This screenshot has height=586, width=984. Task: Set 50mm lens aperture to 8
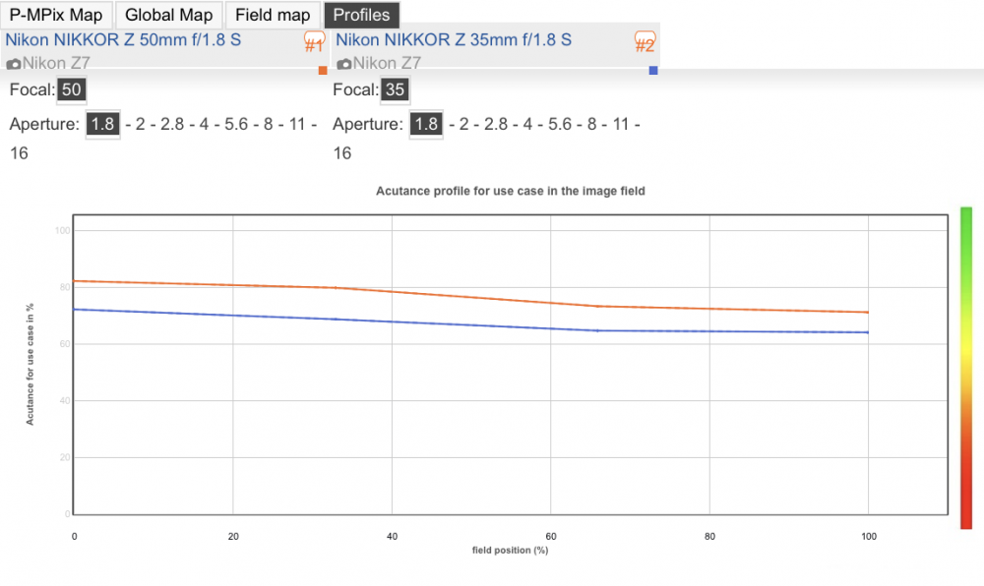point(268,124)
